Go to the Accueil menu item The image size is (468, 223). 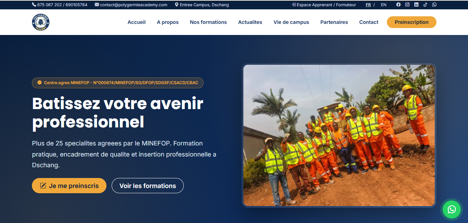(137, 22)
